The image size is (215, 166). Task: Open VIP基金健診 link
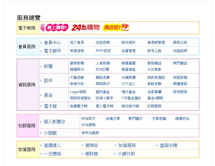click(131, 98)
